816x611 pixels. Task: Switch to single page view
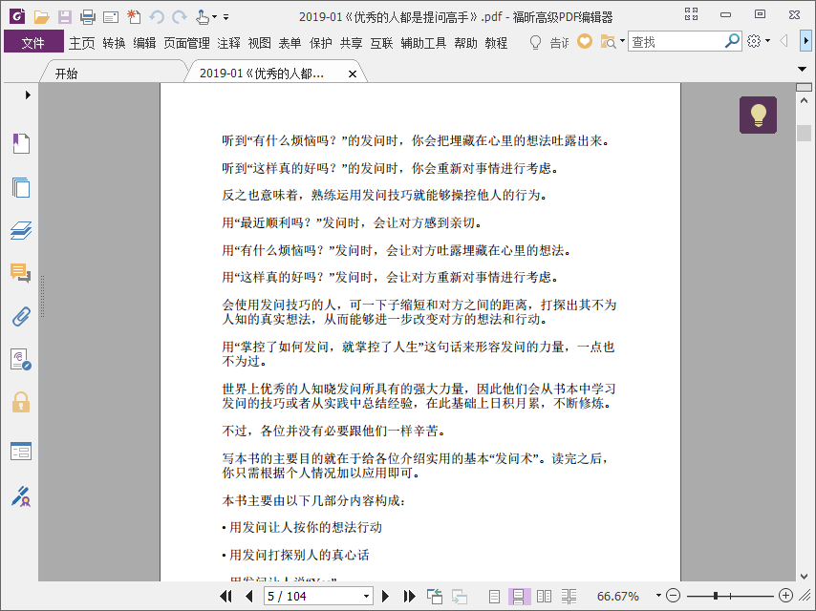(x=494, y=597)
